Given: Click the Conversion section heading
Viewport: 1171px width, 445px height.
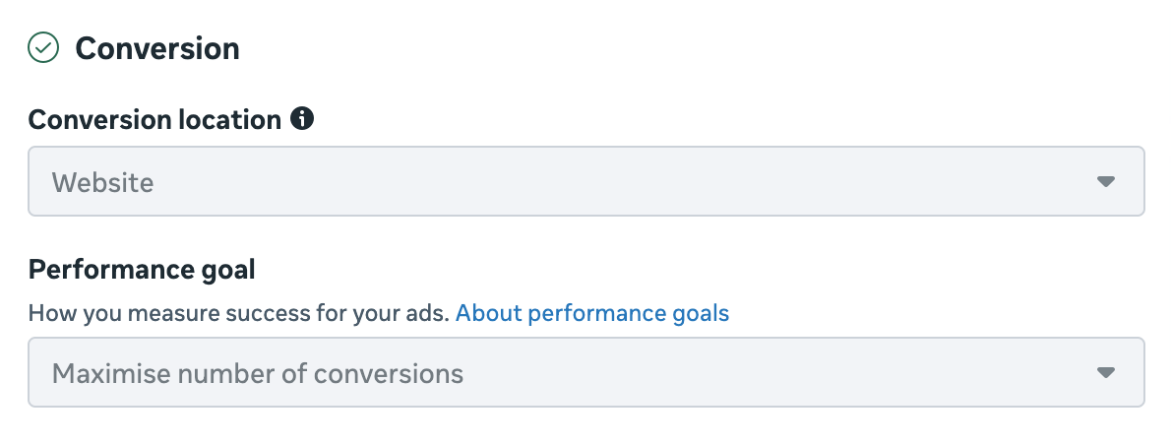Looking at the screenshot, I should coord(156,48).
